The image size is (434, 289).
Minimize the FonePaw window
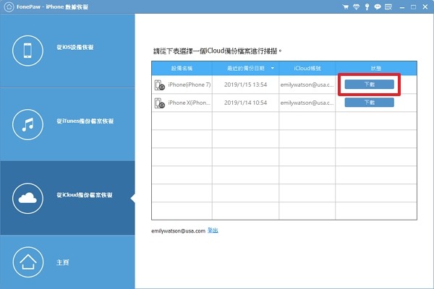[x=402, y=7]
